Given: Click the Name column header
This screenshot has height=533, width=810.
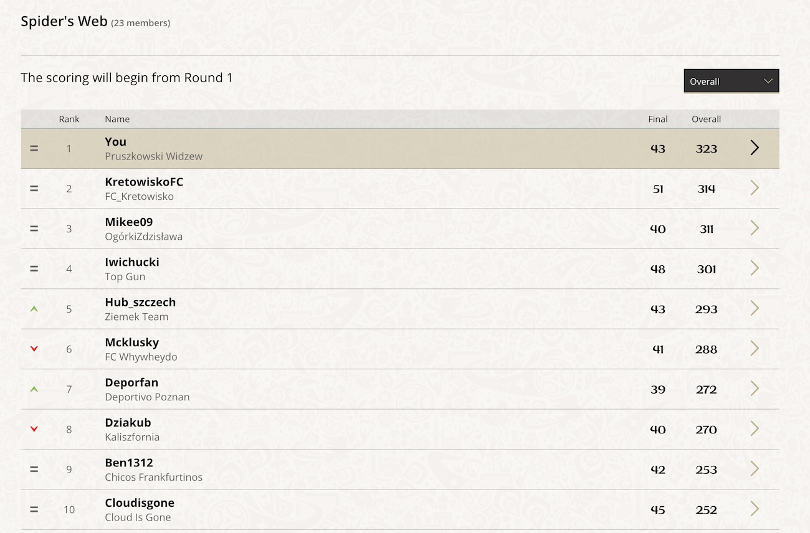Looking at the screenshot, I should point(117,119).
